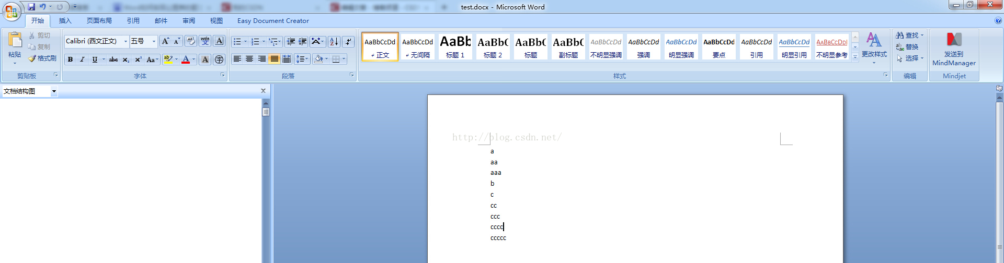
Task: Click the 替换 (Replace) button
Action: (x=908, y=47)
